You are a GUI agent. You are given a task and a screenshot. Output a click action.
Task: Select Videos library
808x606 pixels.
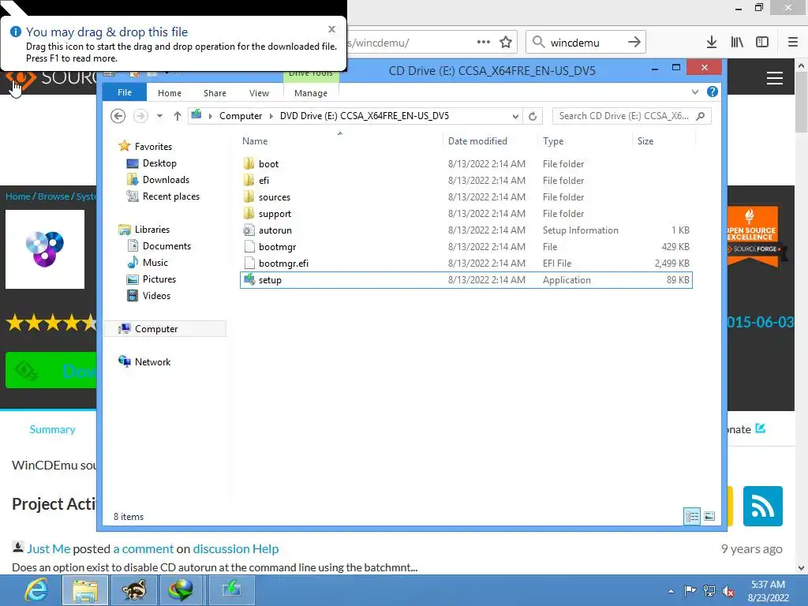156,296
